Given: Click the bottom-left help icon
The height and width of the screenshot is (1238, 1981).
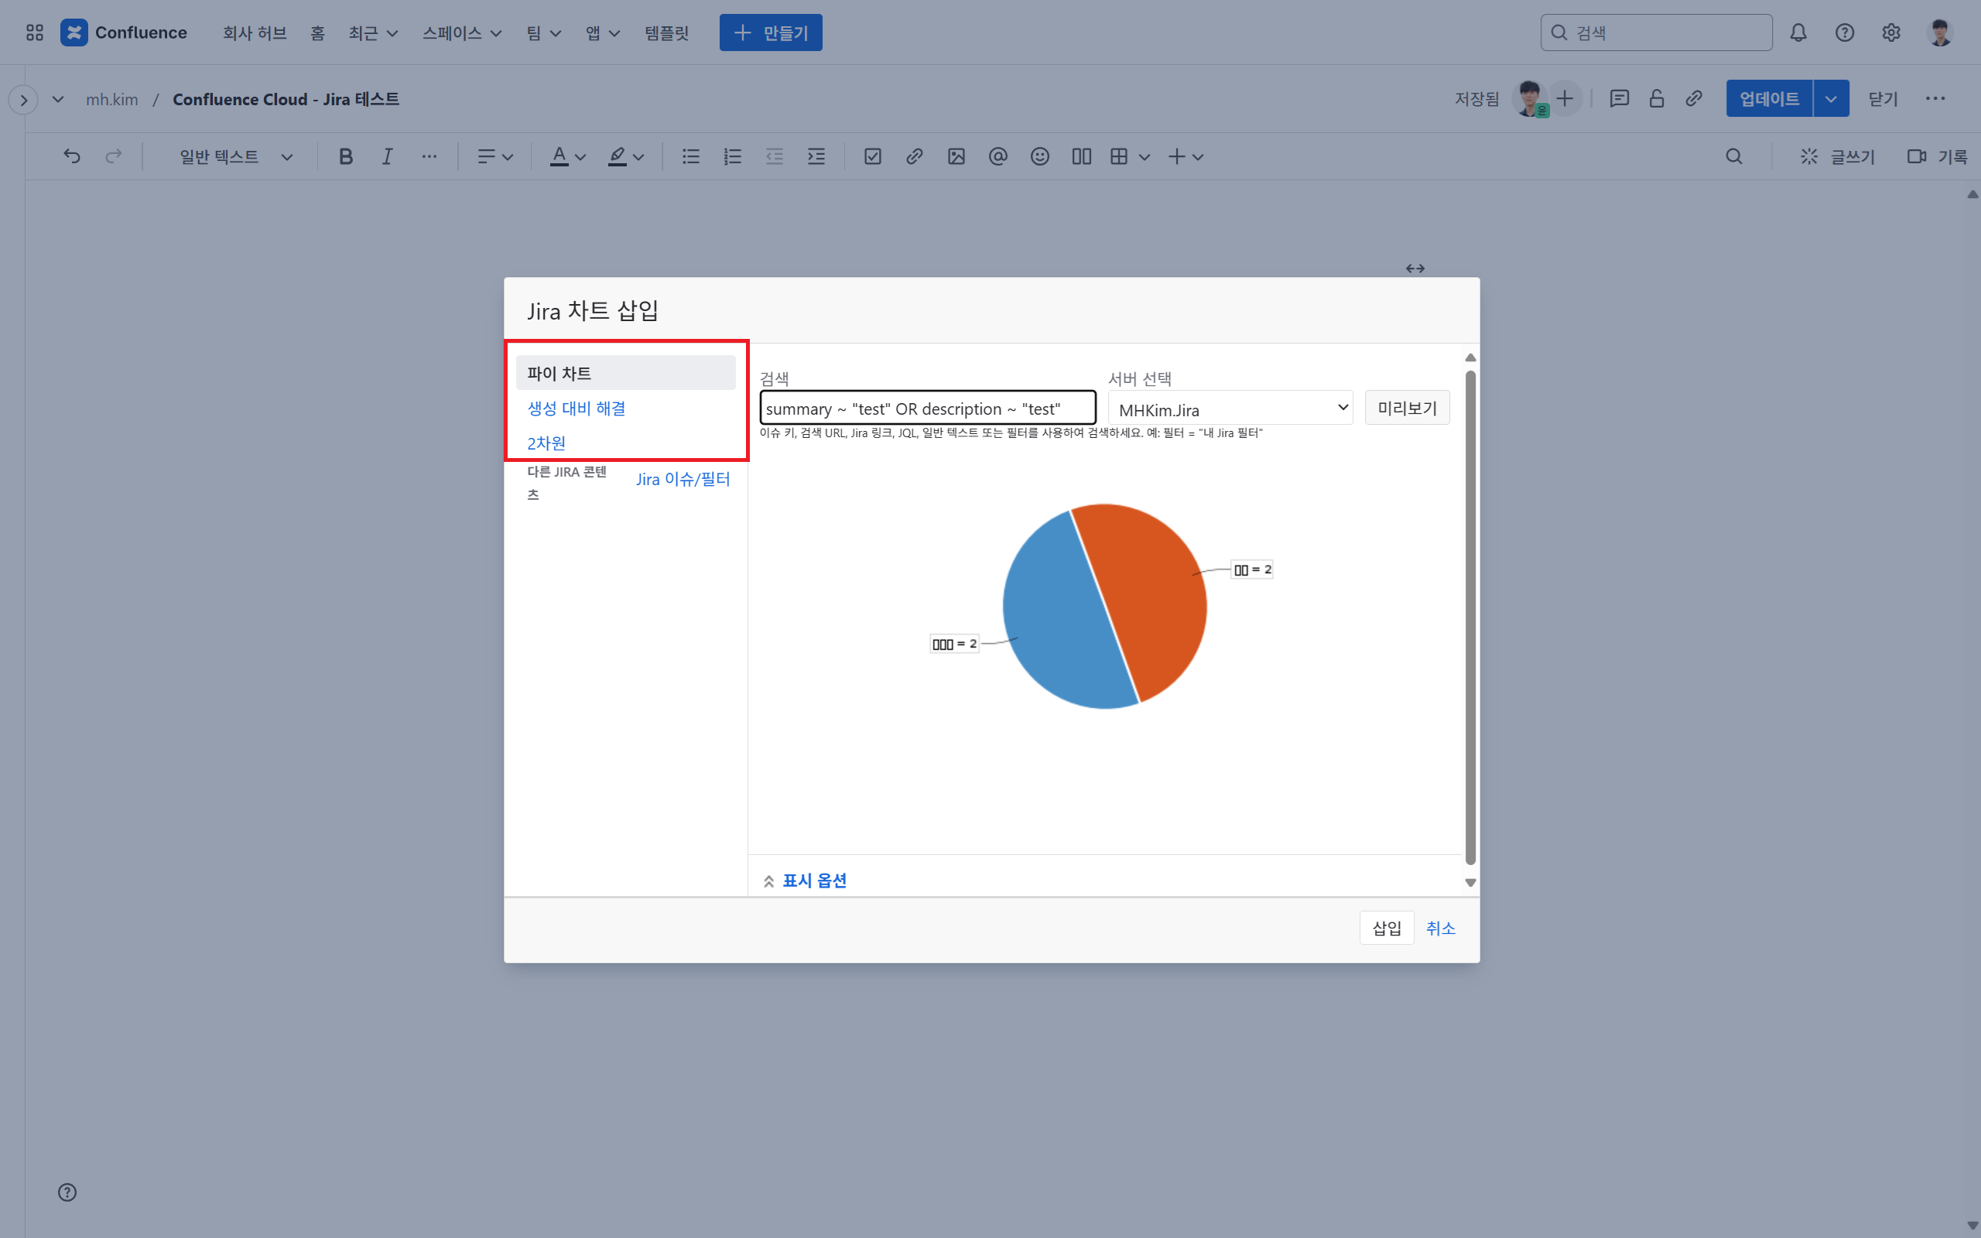Looking at the screenshot, I should tap(67, 1192).
